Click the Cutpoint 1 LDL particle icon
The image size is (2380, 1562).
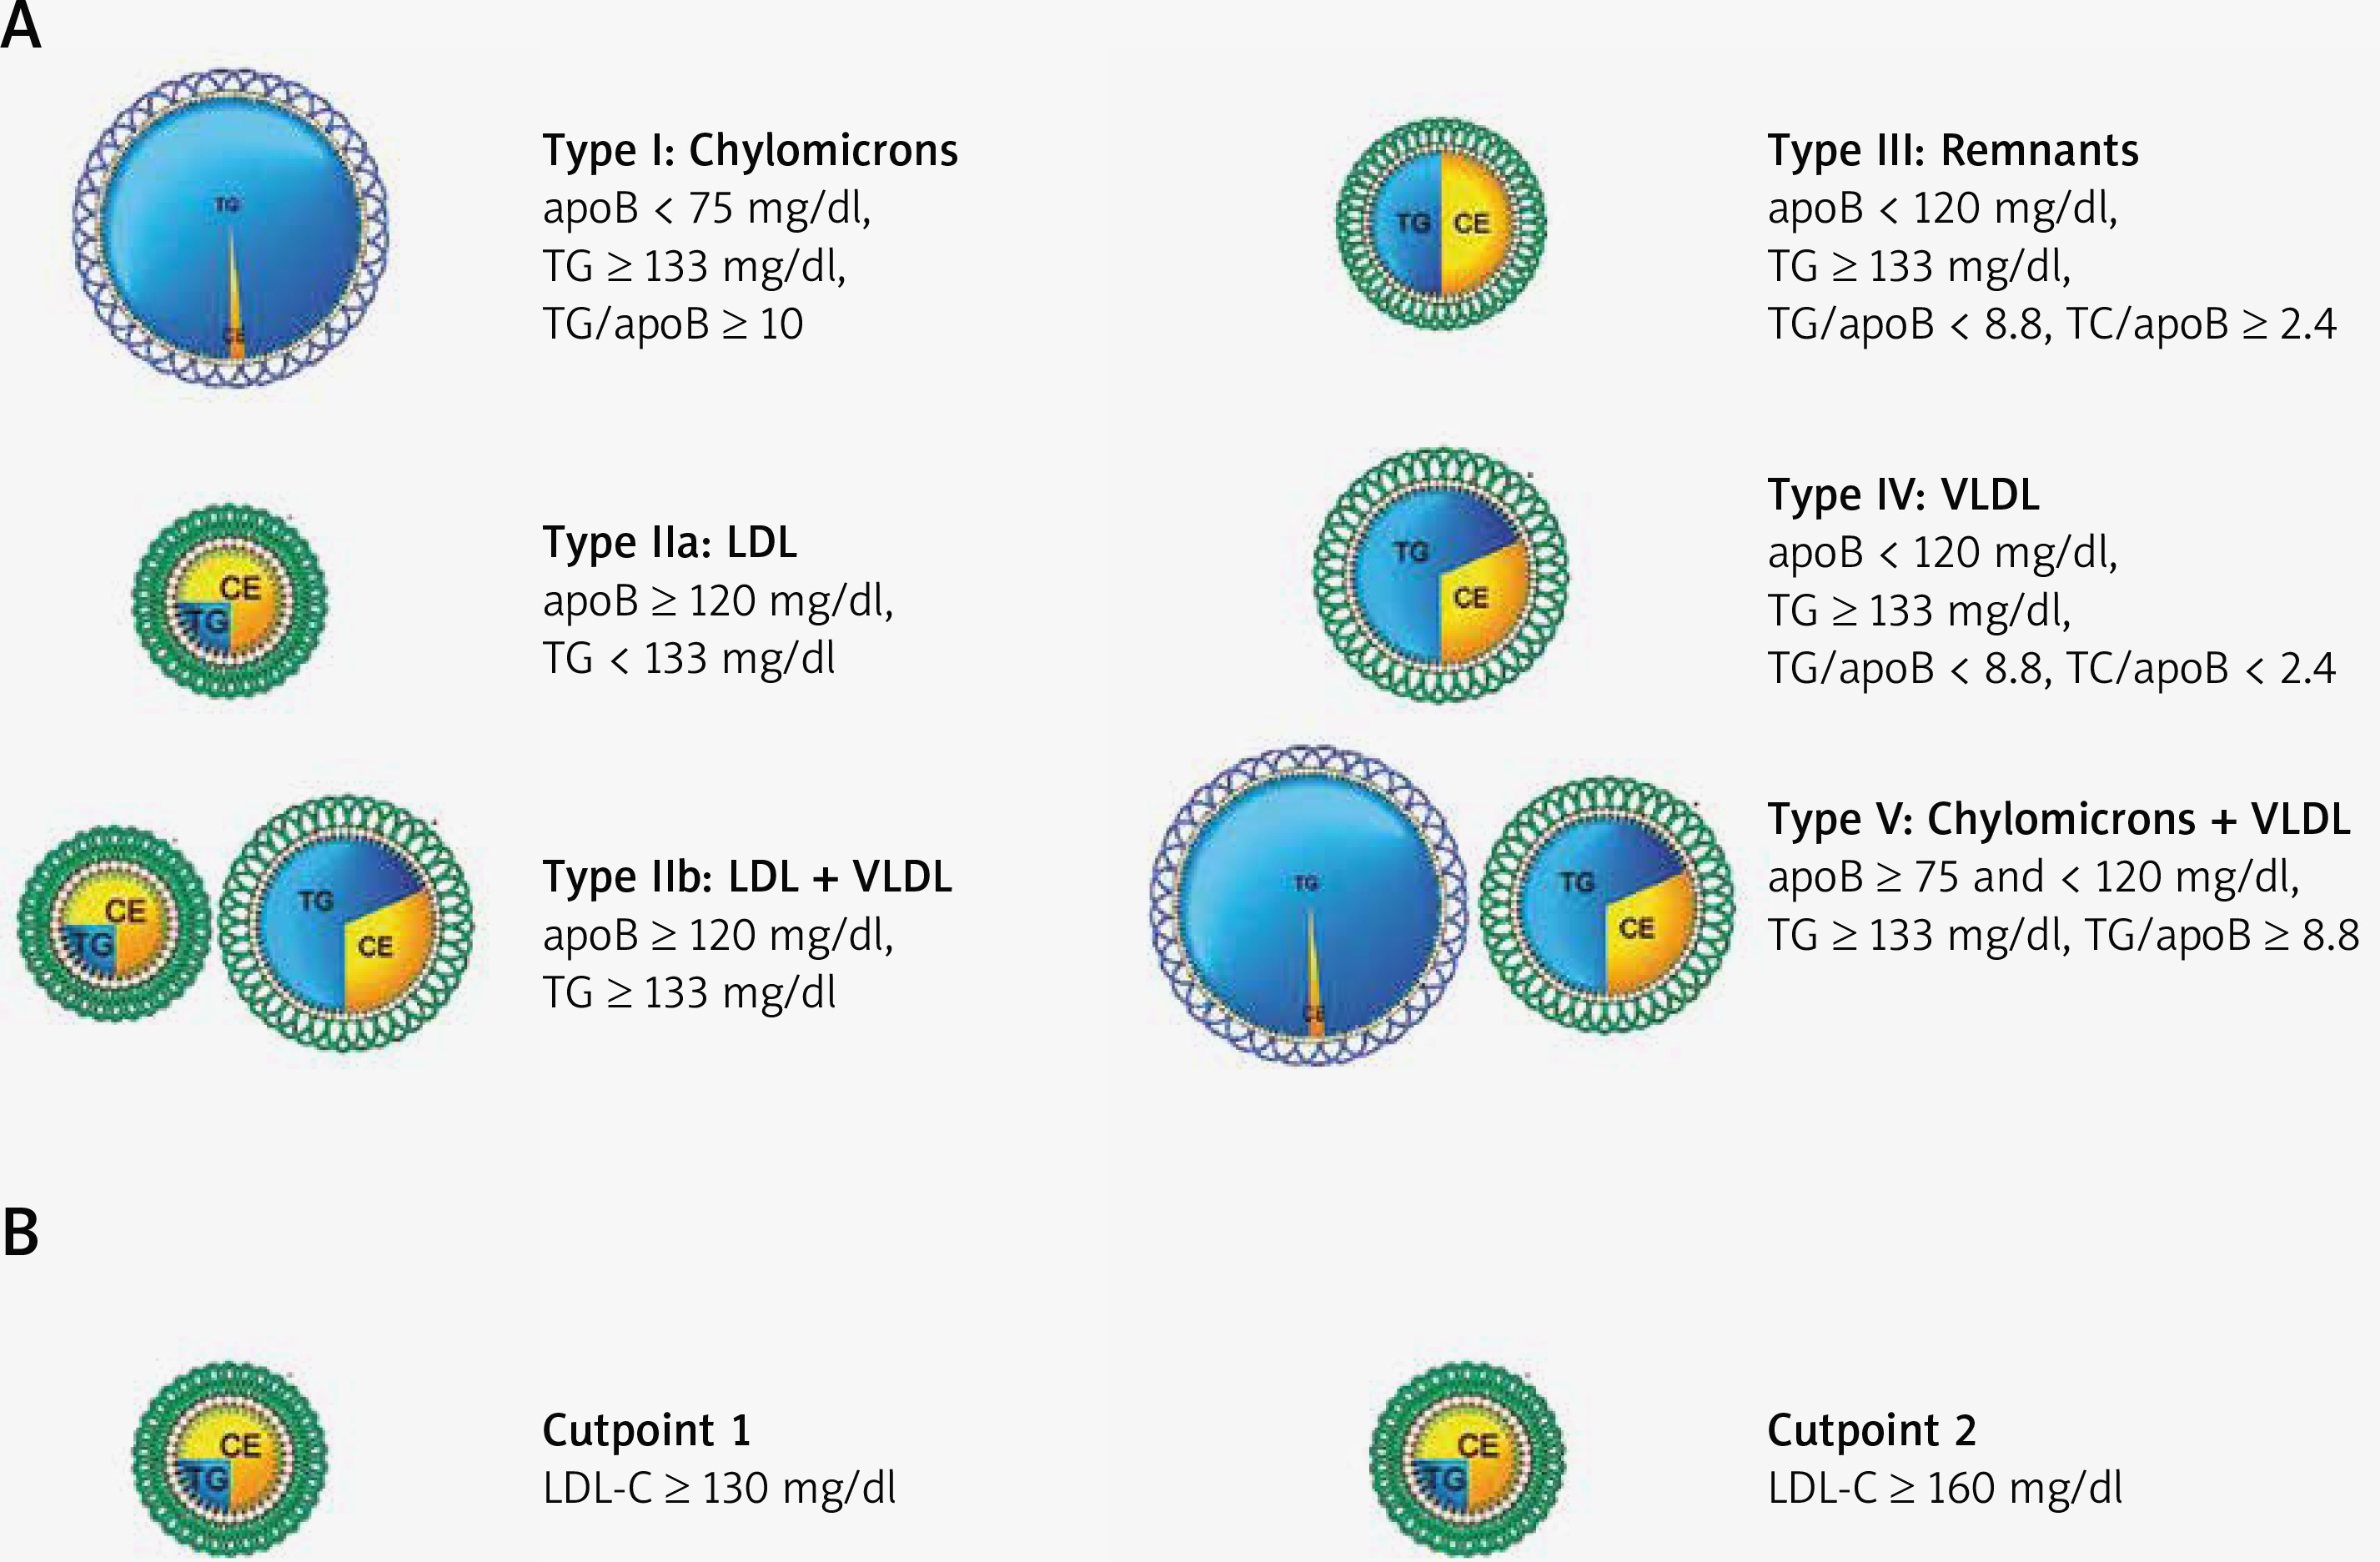(x=230, y=1458)
